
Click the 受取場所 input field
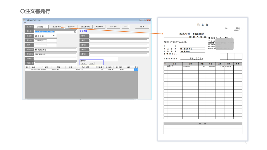[x=56, y=50]
